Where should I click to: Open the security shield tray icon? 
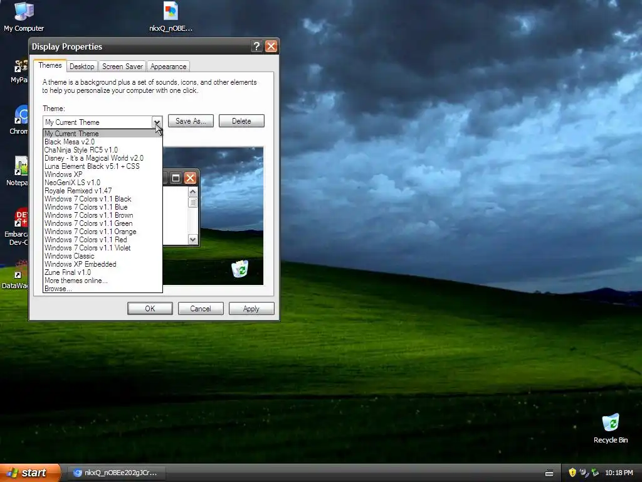point(572,473)
